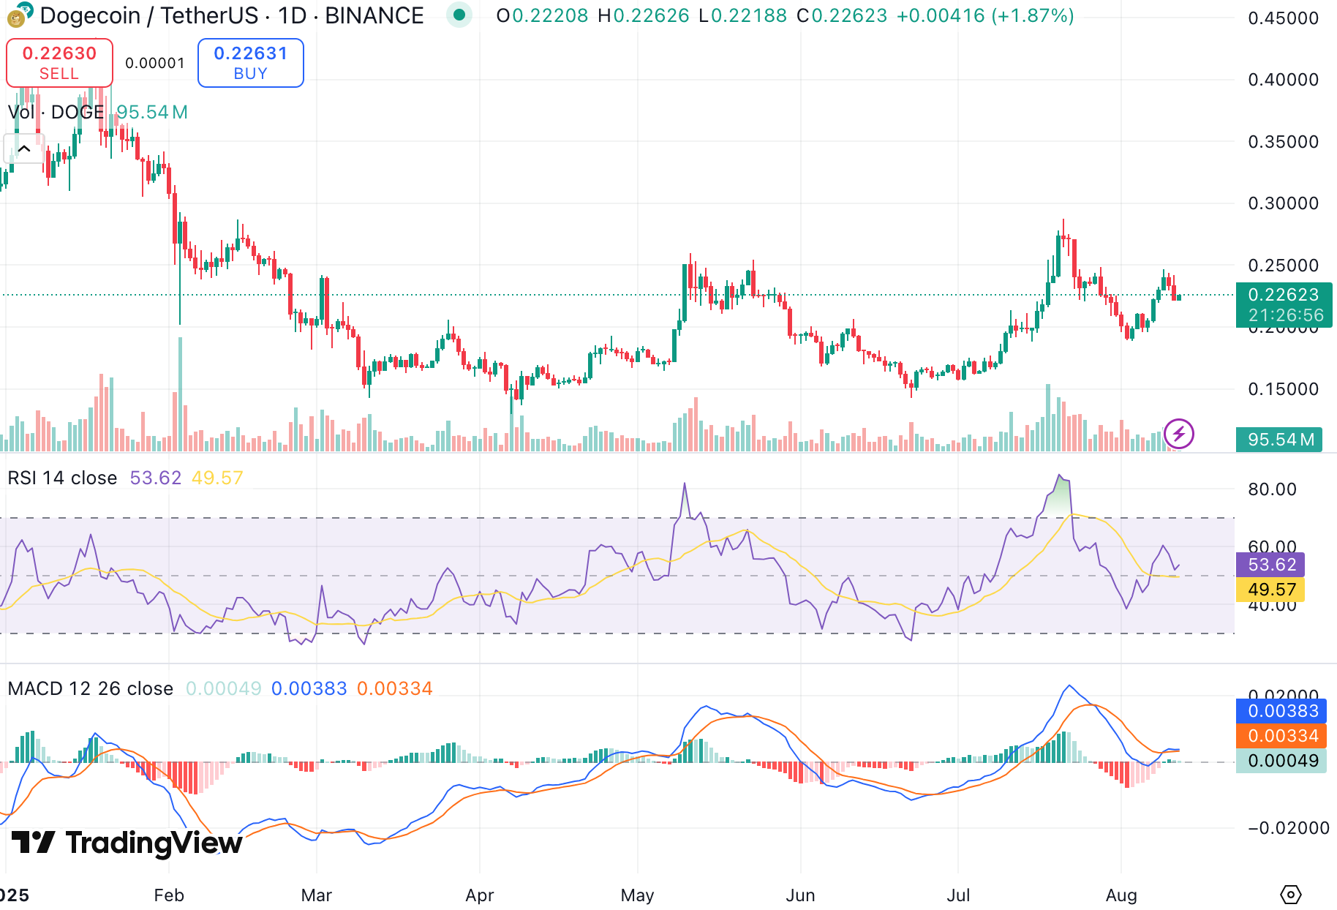The width and height of the screenshot is (1337, 910).
Task: Open the Dogecoin / TetherUS symbol title
Action: point(232,15)
